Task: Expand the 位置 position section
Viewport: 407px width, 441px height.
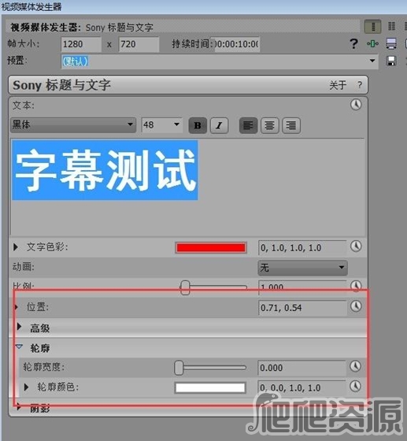Action: pos(17,307)
